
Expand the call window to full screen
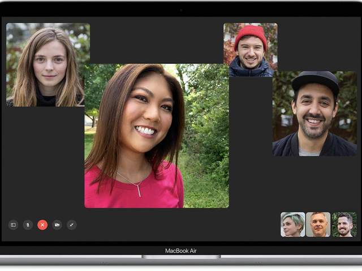click(x=72, y=225)
